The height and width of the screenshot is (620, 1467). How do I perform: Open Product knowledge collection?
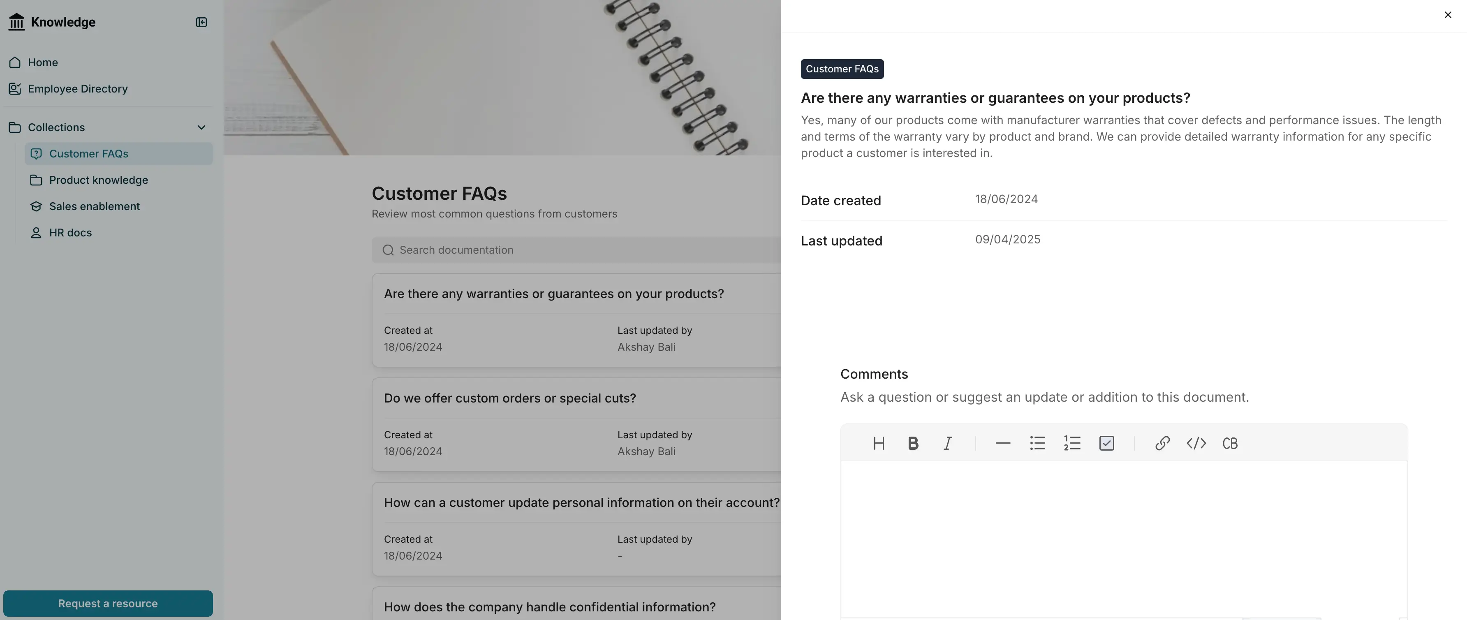point(99,180)
